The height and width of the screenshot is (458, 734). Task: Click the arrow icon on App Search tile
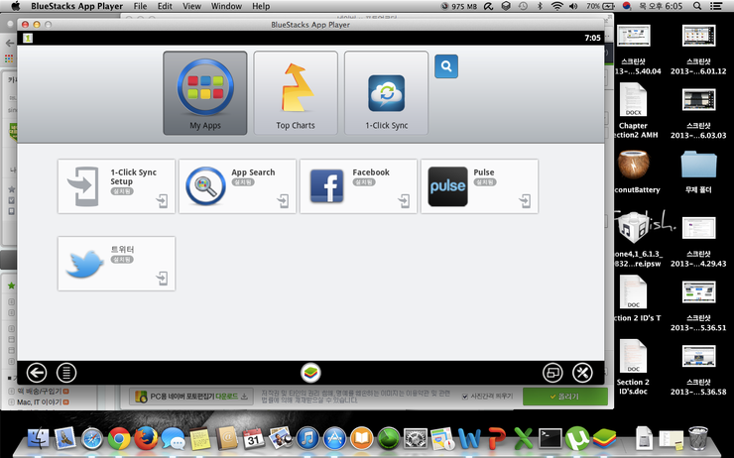283,201
